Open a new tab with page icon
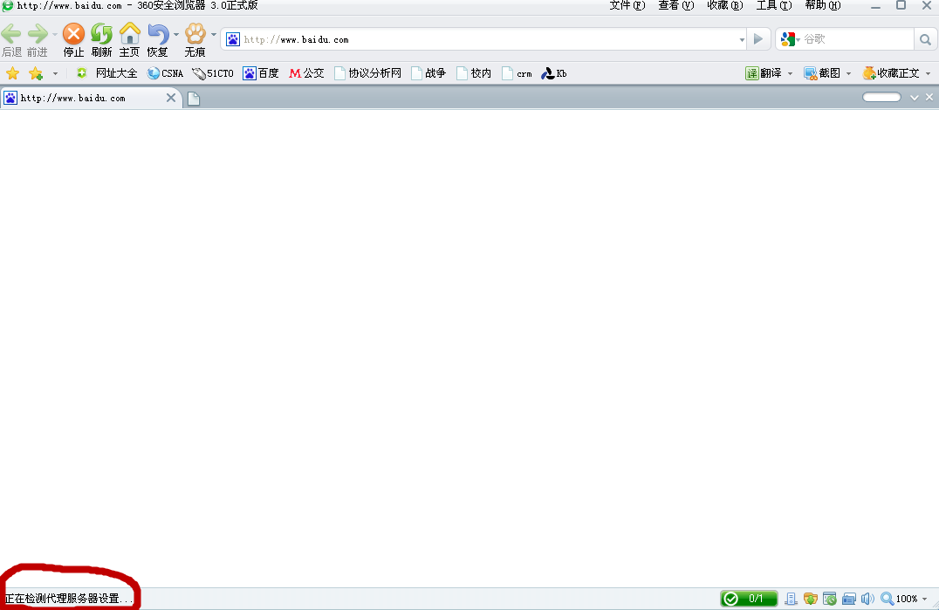939x610 pixels. click(194, 98)
